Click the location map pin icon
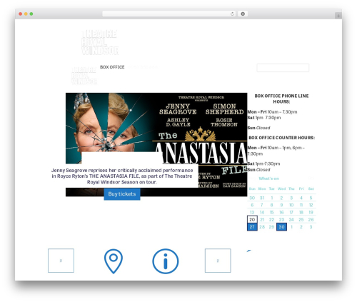Image resolution: width=357 pixels, height=302 pixels. [x=114, y=261]
